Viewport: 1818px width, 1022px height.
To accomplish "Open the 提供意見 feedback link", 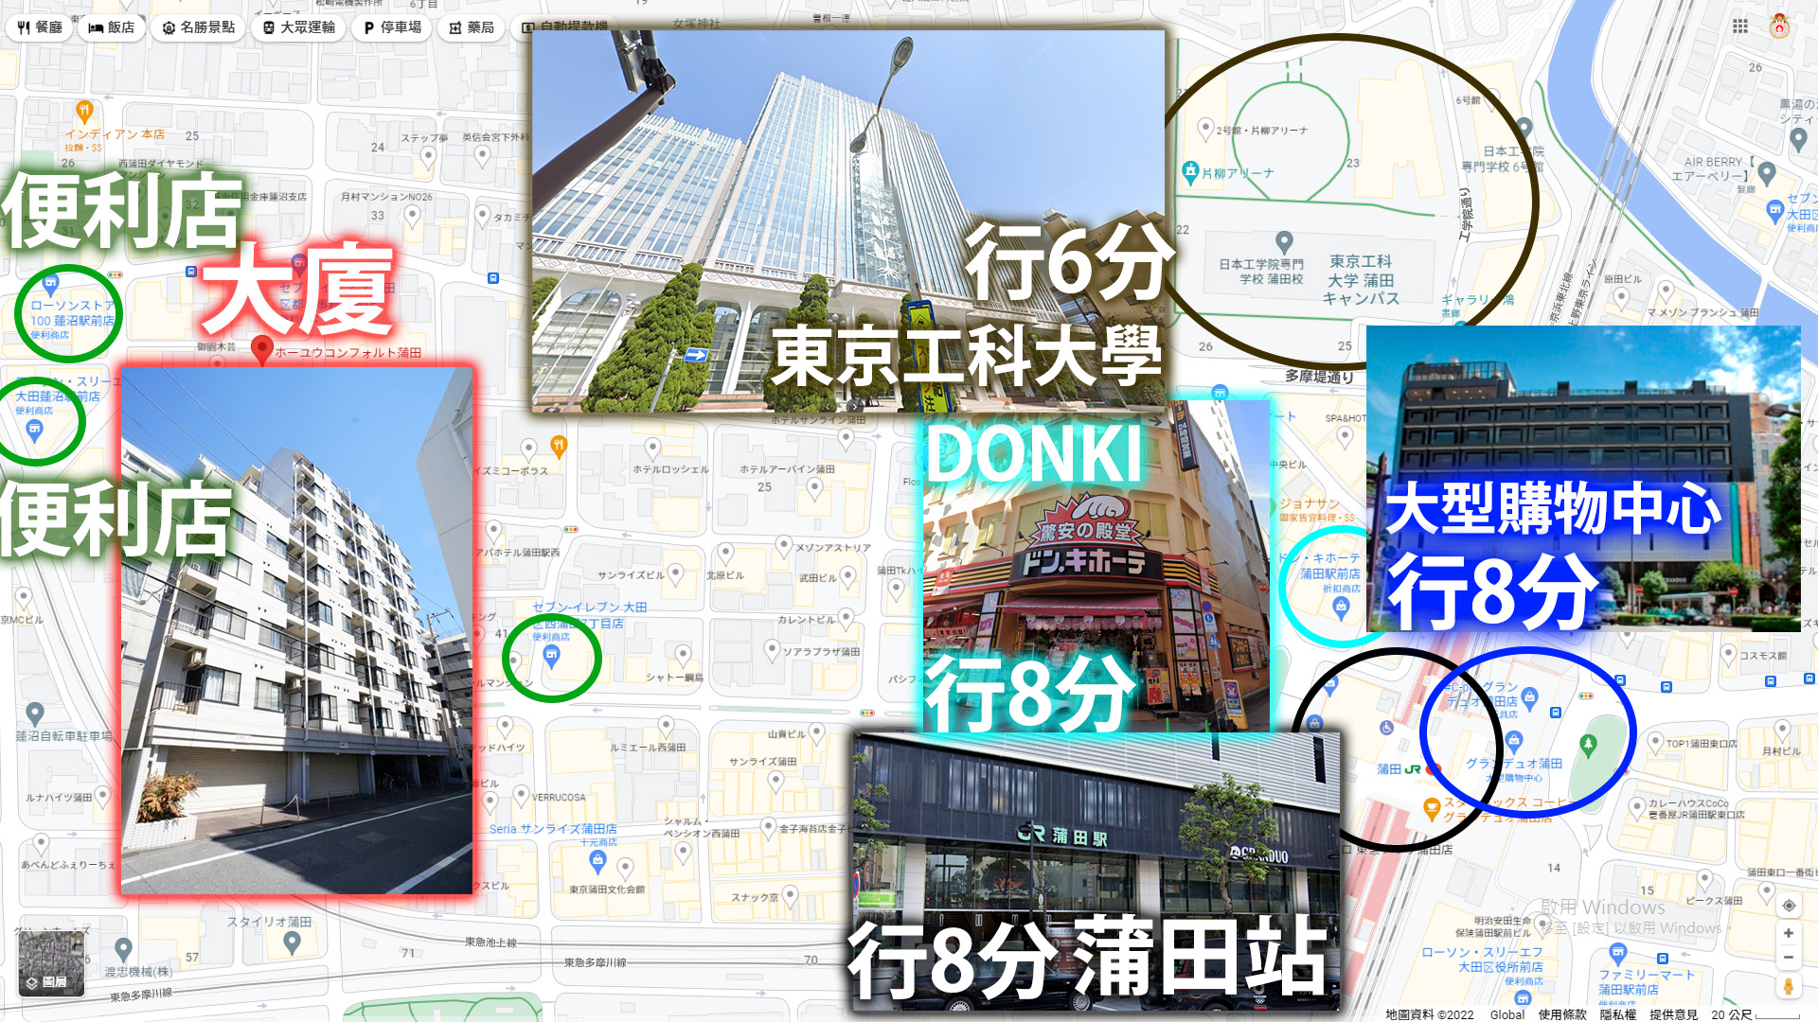I will coord(1673,1014).
